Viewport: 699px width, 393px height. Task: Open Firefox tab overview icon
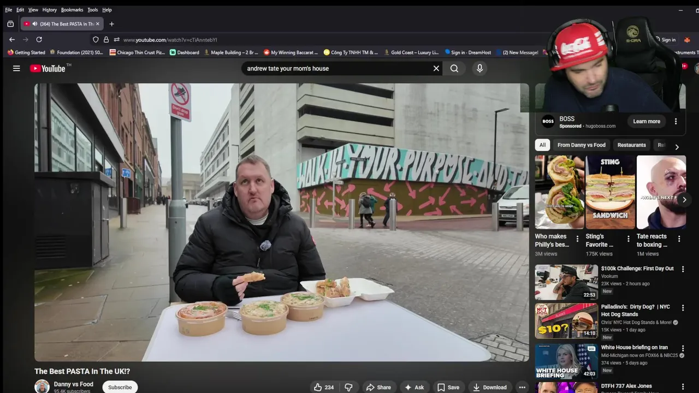click(10, 24)
